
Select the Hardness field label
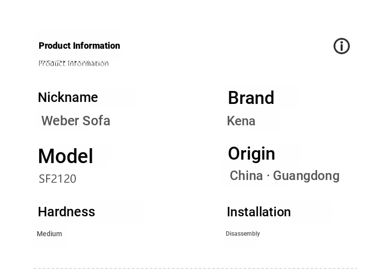pyautogui.click(x=66, y=212)
